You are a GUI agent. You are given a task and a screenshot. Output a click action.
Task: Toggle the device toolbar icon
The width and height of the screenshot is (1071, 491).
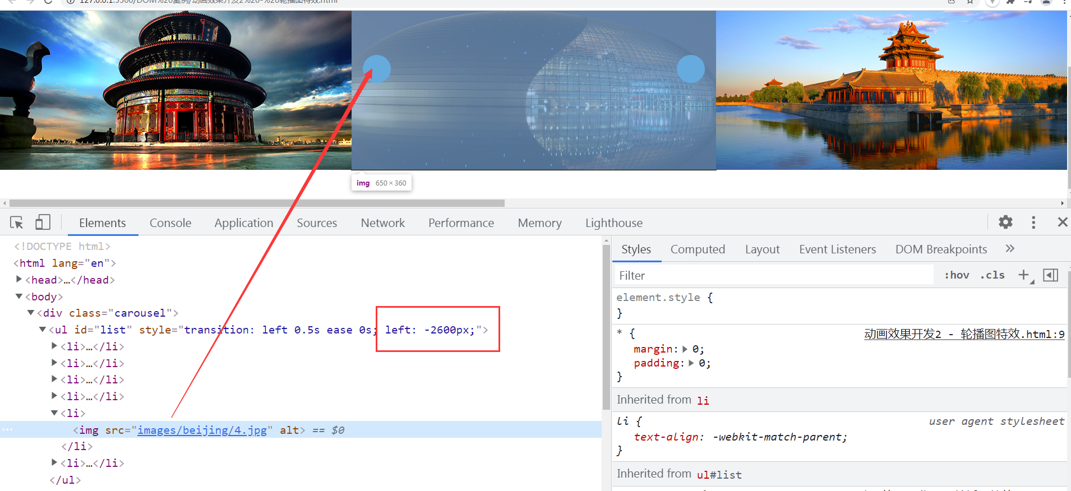43,223
